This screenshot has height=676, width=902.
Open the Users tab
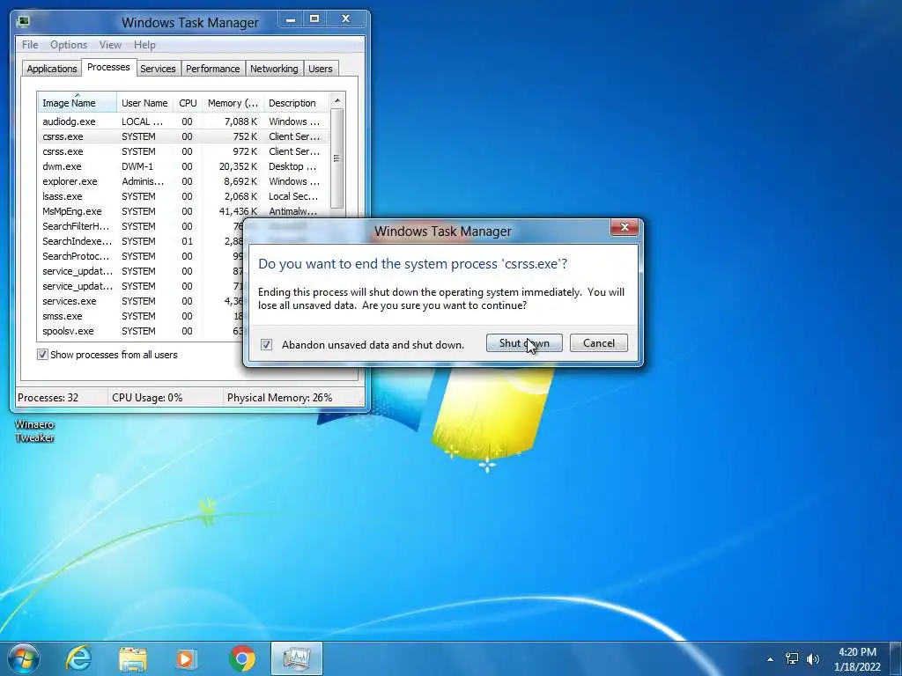321,69
